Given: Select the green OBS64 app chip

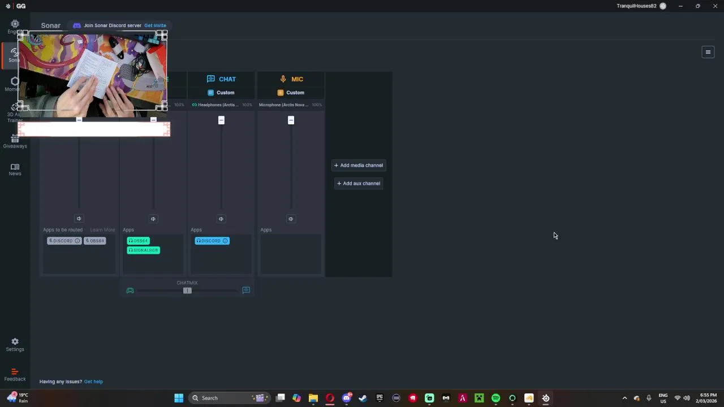Looking at the screenshot, I should point(138,241).
